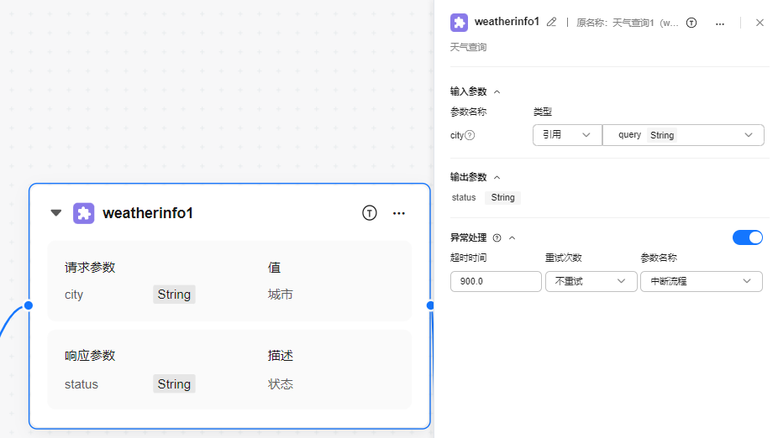
Task: Open the 引用 type dropdown
Action: (x=567, y=135)
